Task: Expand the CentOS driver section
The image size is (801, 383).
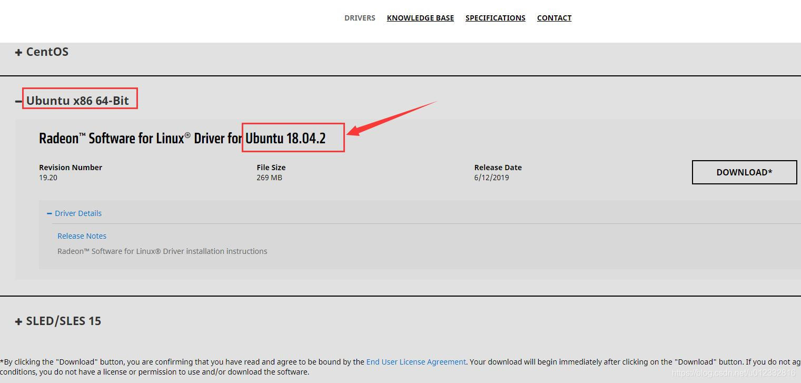Action: [x=42, y=52]
